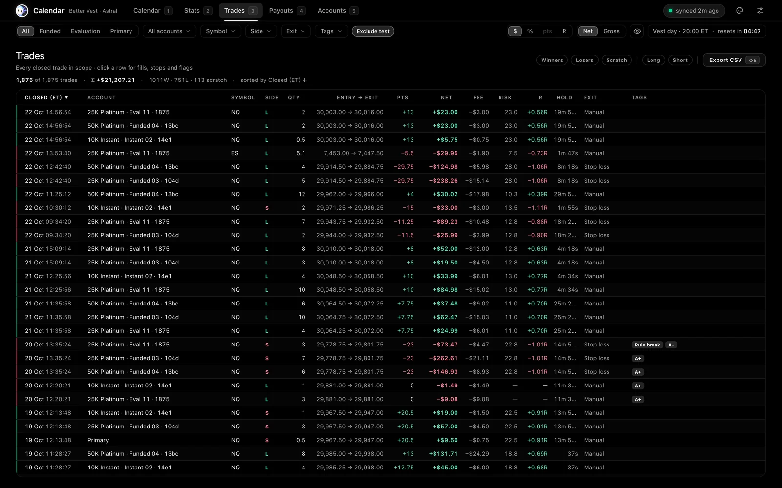Click net value −$238.26
The height and width of the screenshot is (488, 782).
tap(443, 181)
